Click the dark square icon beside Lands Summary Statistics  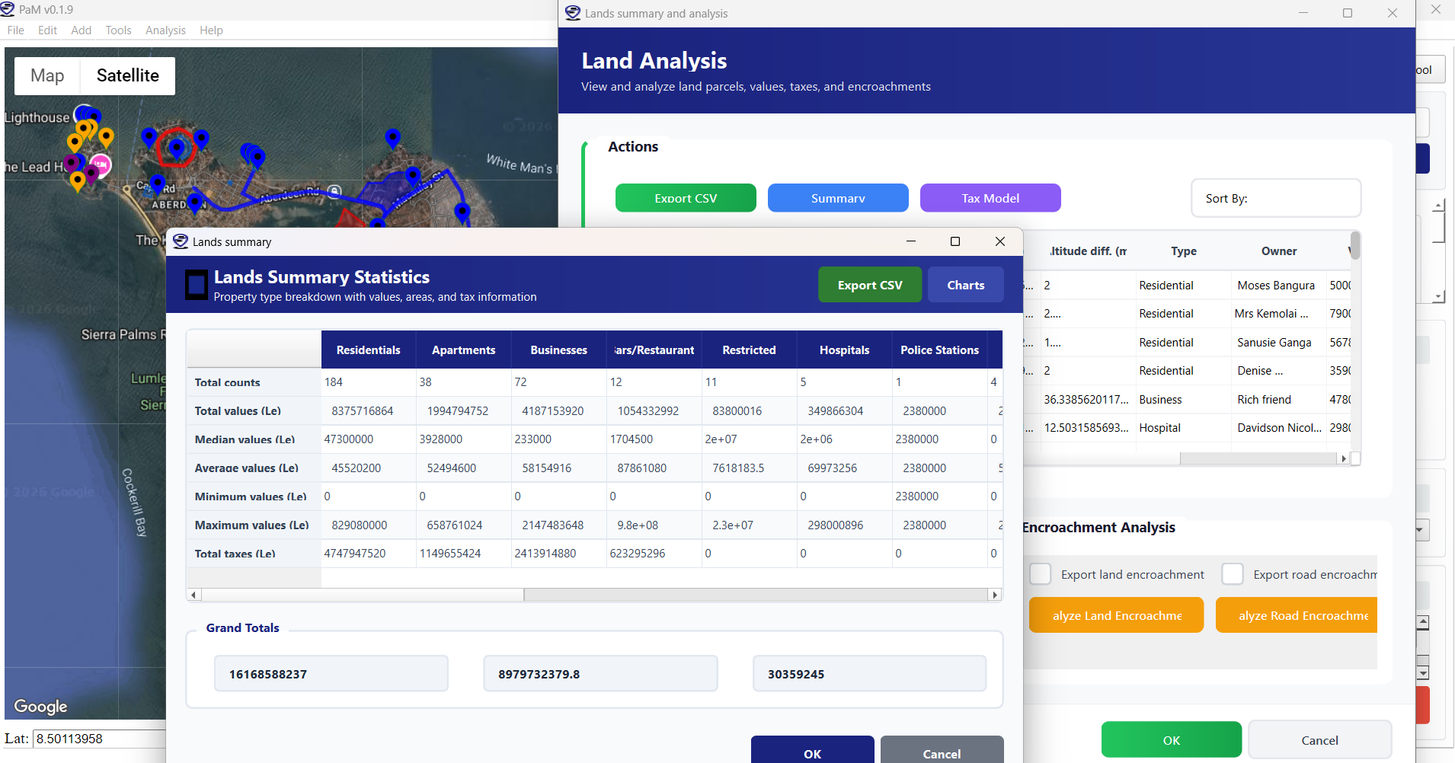(x=197, y=285)
